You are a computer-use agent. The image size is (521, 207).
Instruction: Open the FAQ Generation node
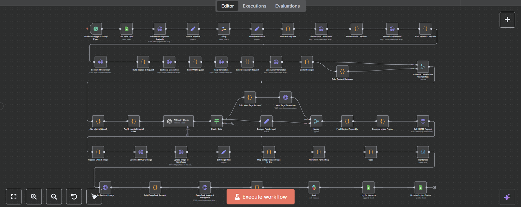tap(221, 62)
